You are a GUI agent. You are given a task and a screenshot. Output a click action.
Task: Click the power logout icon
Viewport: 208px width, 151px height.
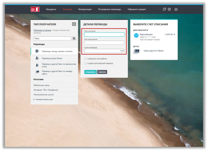pyautogui.click(x=176, y=9)
